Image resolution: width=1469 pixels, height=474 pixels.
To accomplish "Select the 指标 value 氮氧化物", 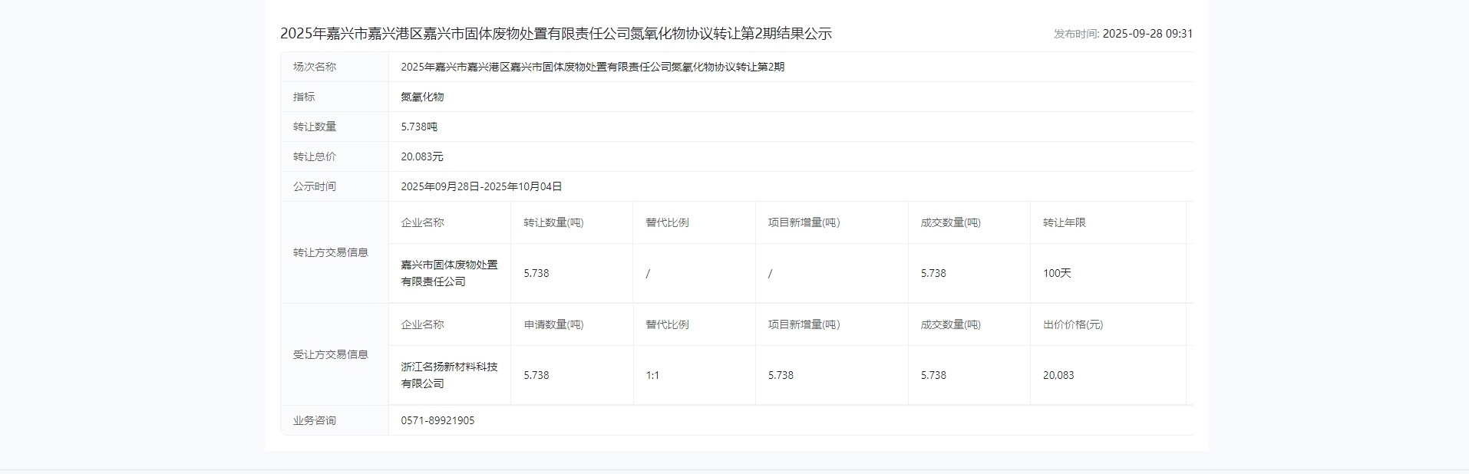I will [422, 97].
